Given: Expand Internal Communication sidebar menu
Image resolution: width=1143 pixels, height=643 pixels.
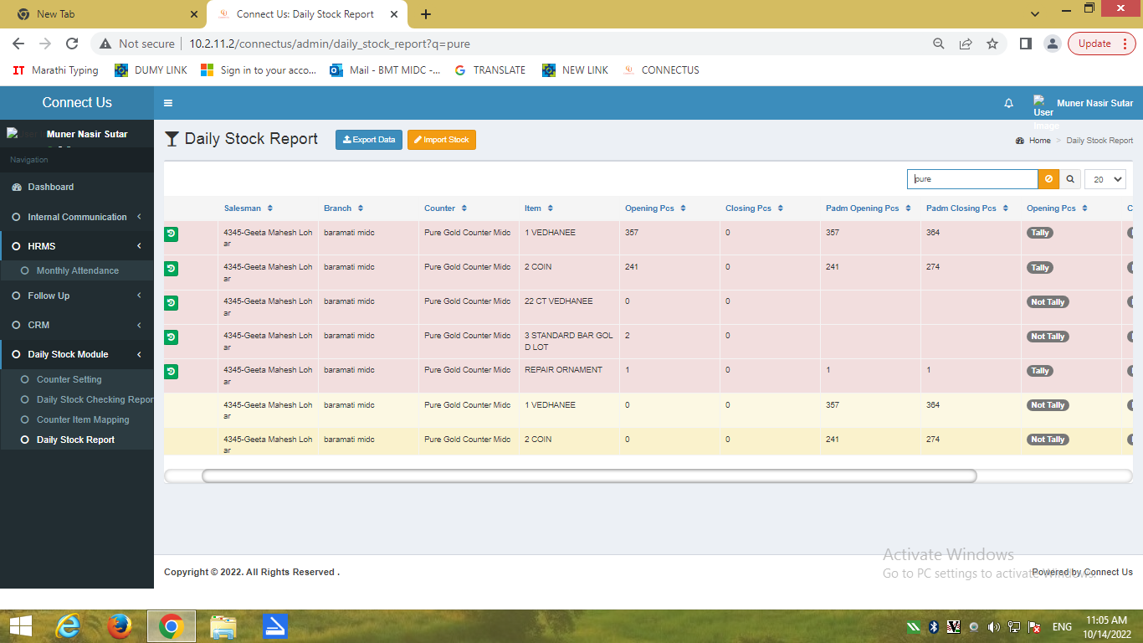Looking at the screenshot, I should [x=77, y=217].
